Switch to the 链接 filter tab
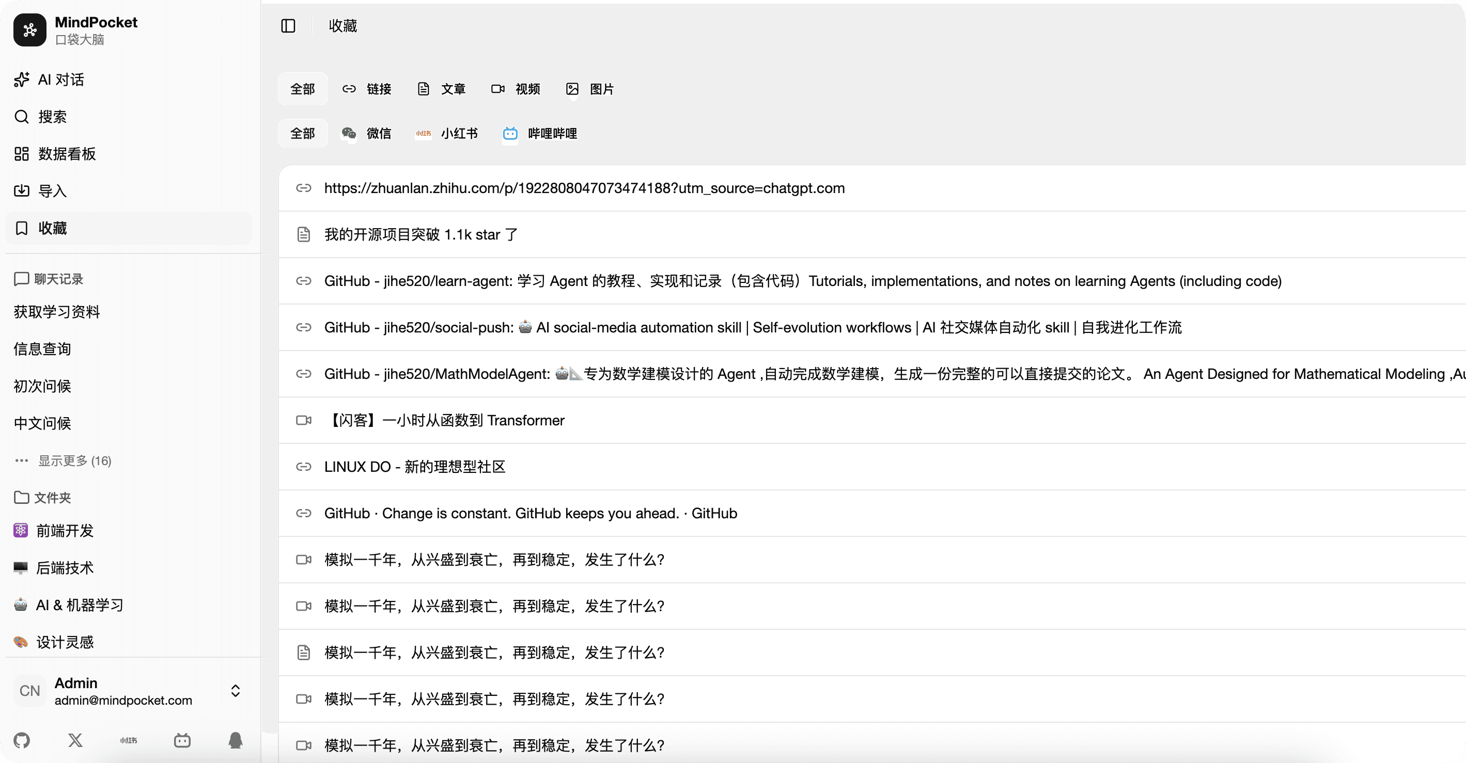The image size is (1466, 763). click(367, 89)
